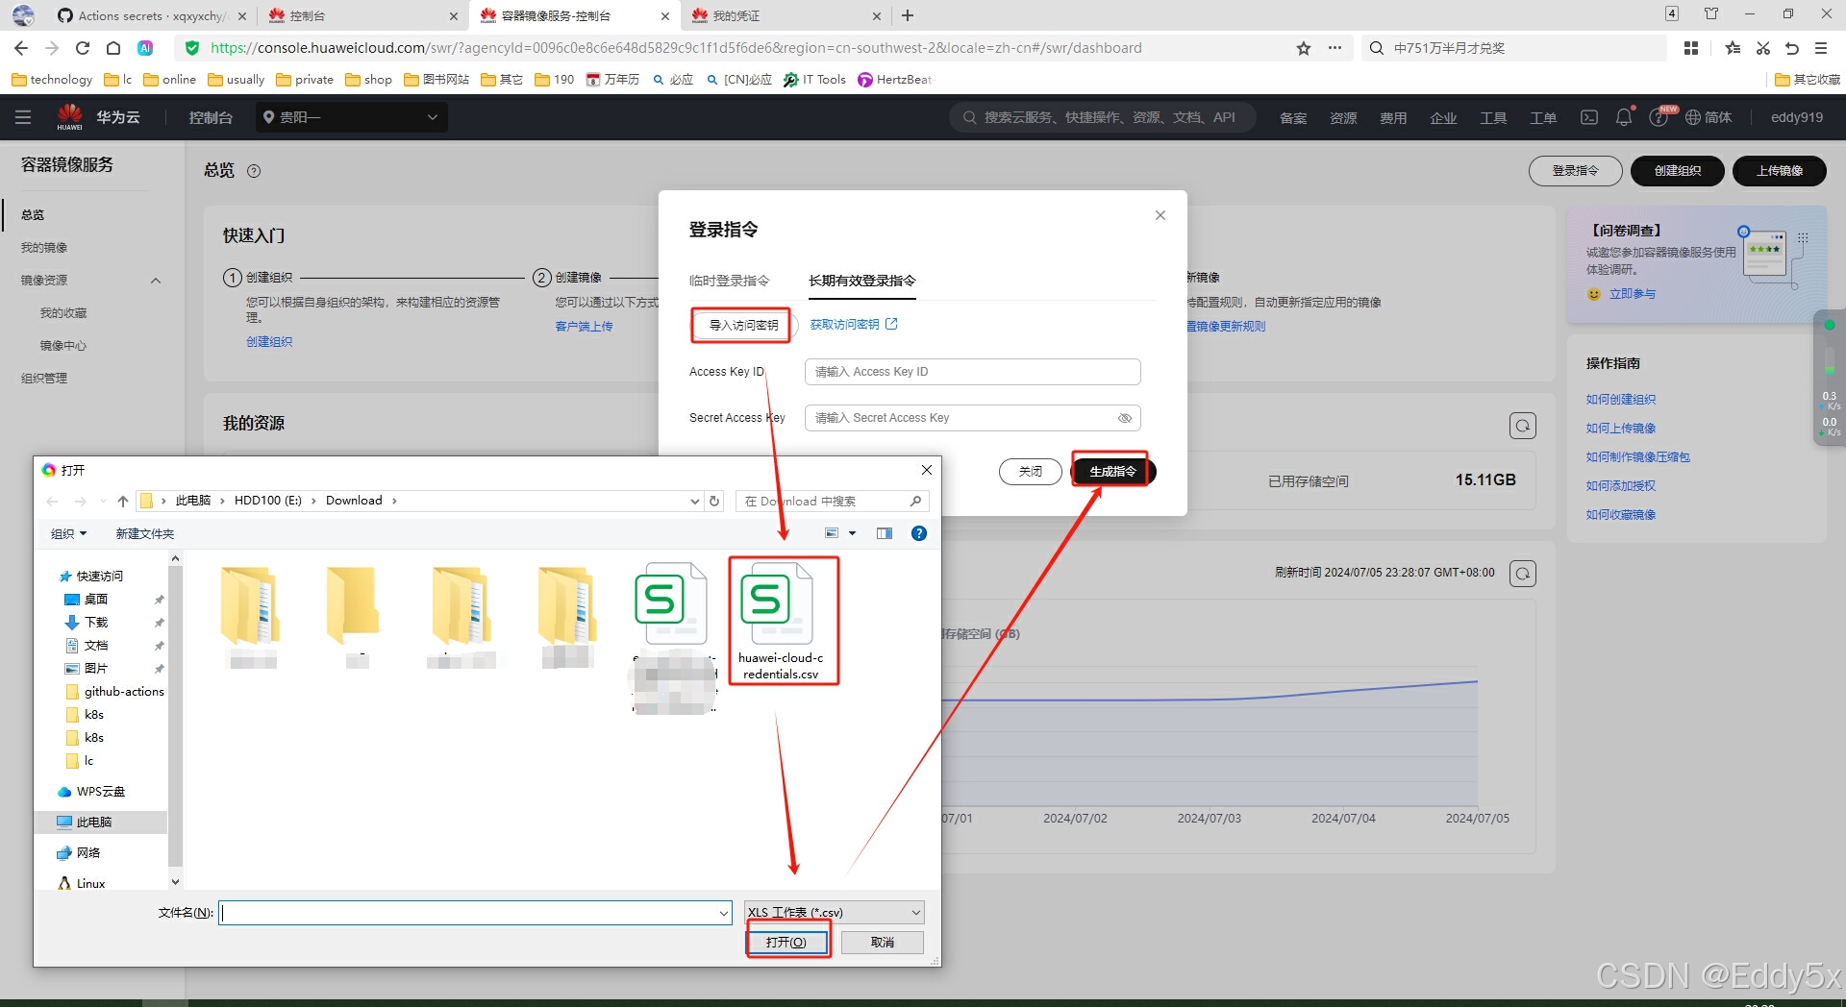Click 登录指令 button at top right
The height and width of the screenshot is (1007, 1846).
point(1576,171)
